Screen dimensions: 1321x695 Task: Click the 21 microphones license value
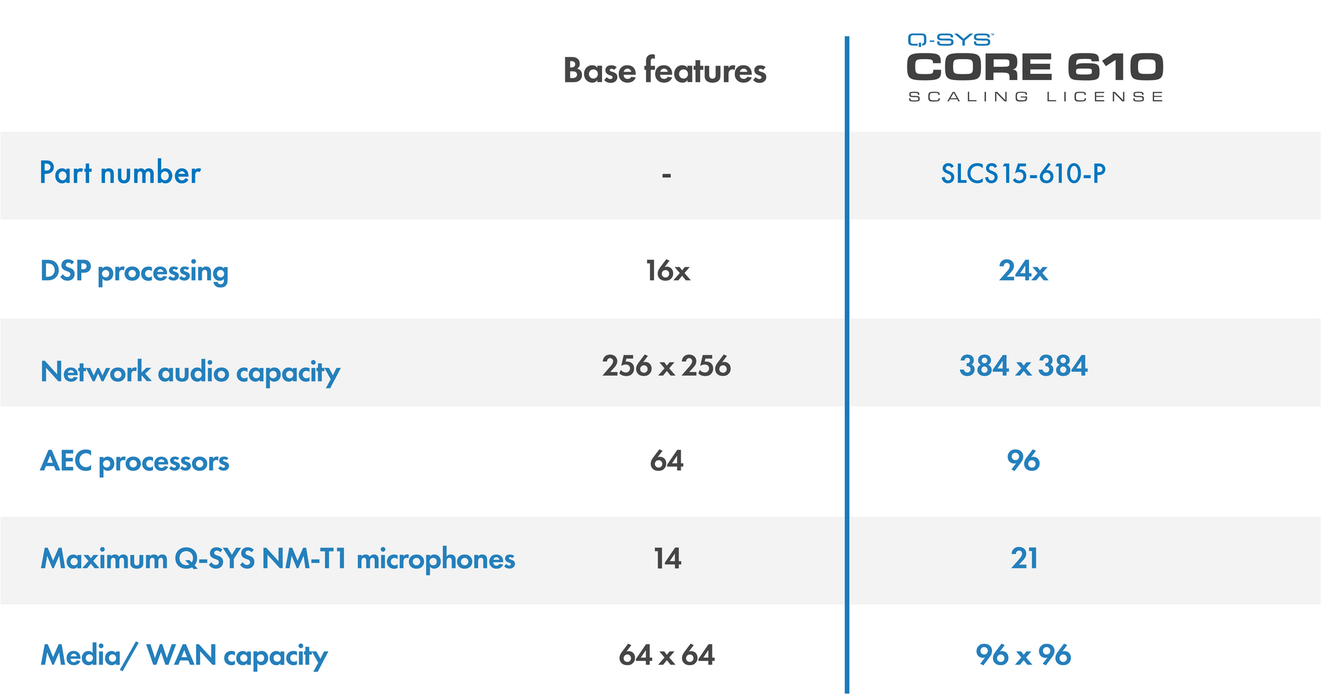click(1024, 559)
